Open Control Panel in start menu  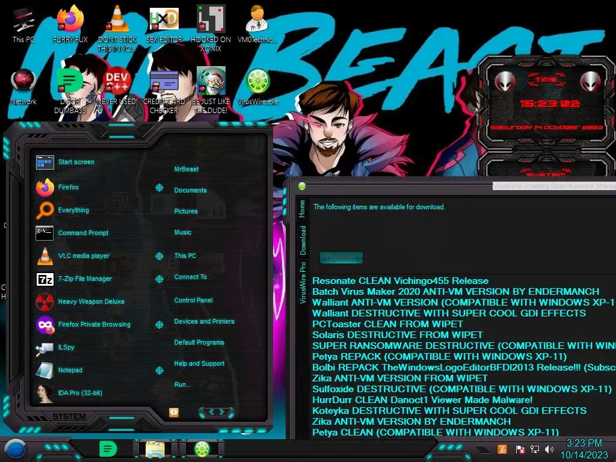(x=193, y=300)
